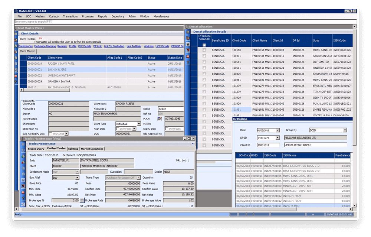Check row checkbox for client 100876
This screenshot has width=371, height=237.
(x=204, y=74)
